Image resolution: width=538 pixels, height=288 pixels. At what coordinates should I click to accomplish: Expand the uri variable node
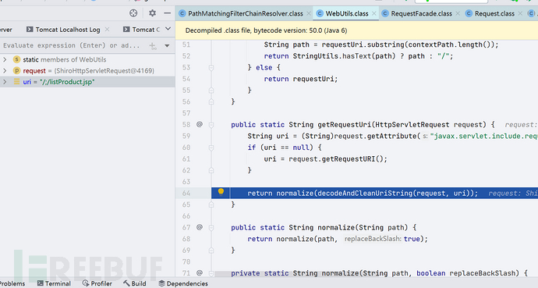[x=5, y=82]
